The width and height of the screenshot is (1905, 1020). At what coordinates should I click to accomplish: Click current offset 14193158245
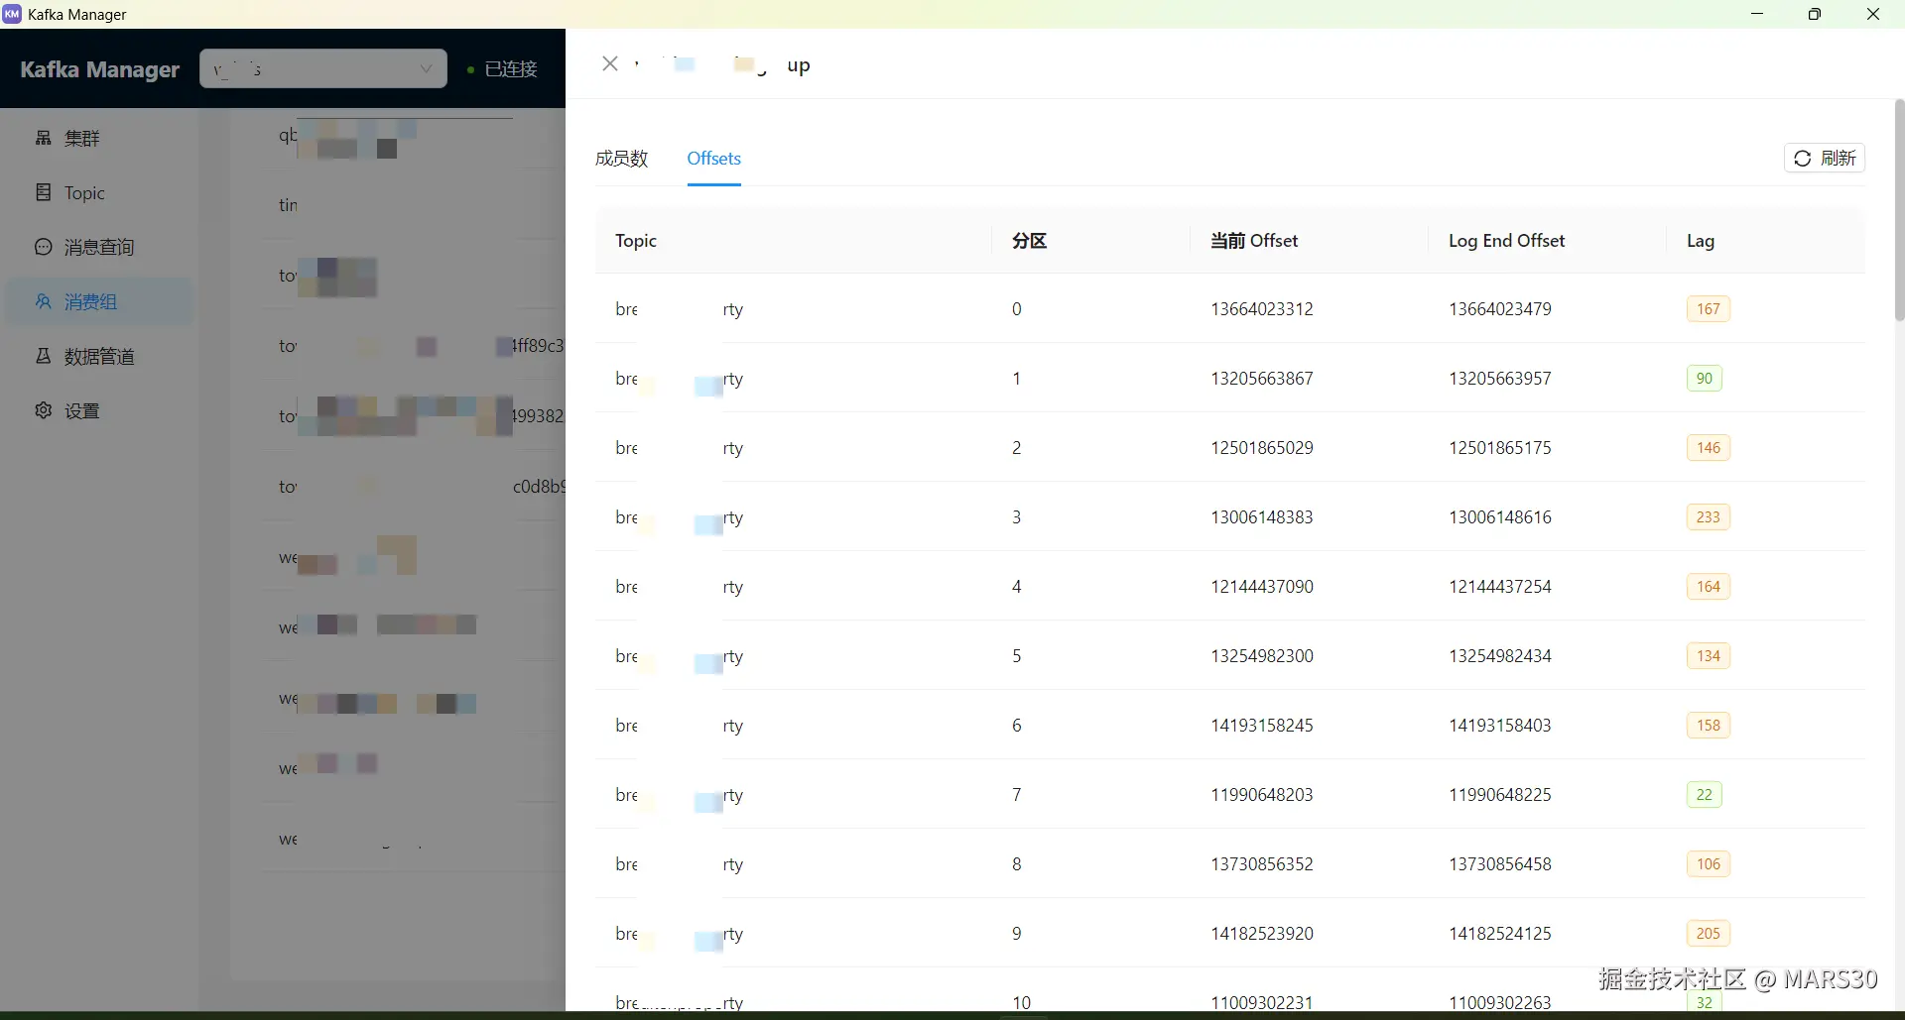pyautogui.click(x=1262, y=726)
